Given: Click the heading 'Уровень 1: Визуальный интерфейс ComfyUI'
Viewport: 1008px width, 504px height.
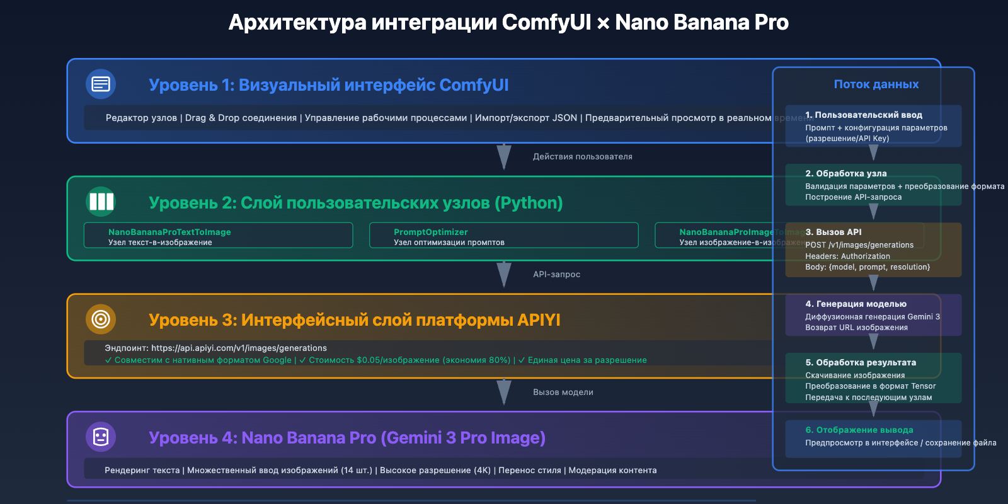Looking at the screenshot, I should pos(329,84).
